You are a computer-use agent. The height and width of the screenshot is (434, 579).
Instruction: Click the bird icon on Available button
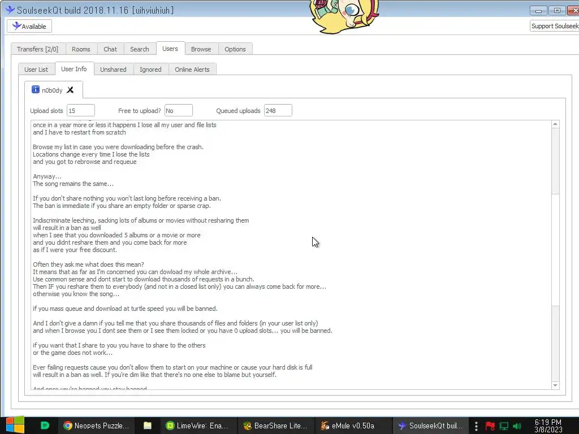point(16,26)
